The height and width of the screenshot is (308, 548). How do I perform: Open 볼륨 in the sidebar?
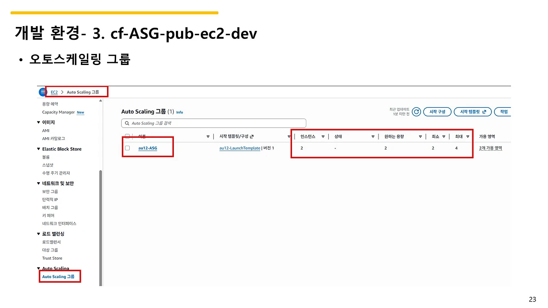click(46, 157)
